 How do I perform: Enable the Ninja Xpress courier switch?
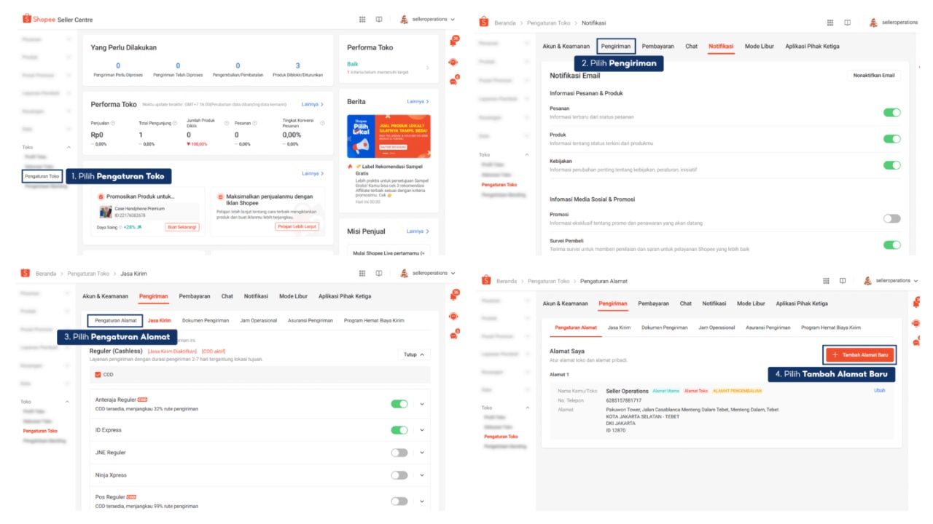pyautogui.click(x=399, y=475)
